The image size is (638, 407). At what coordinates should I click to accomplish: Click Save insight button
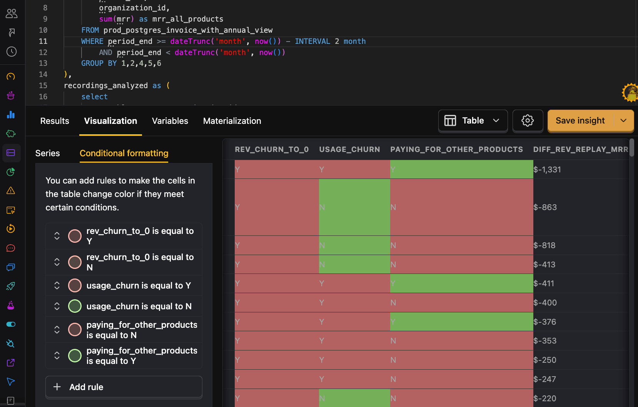pyautogui.click(x=580, y=121)
